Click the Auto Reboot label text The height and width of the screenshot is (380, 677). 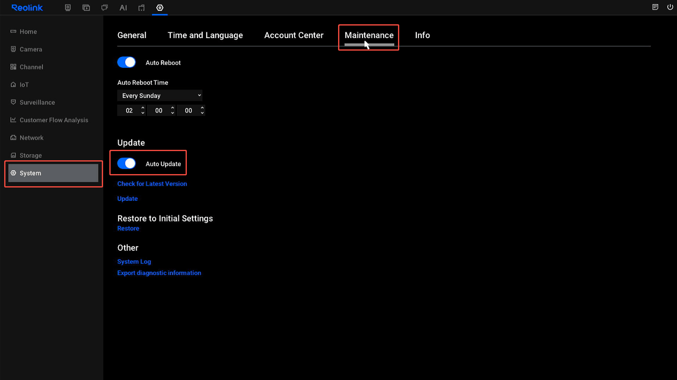pyautogui.click(x=163, y=63)
